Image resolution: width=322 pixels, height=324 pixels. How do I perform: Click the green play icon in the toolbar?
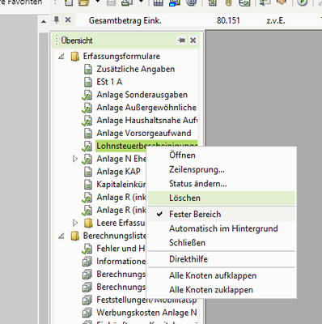(x=303, y=2)
